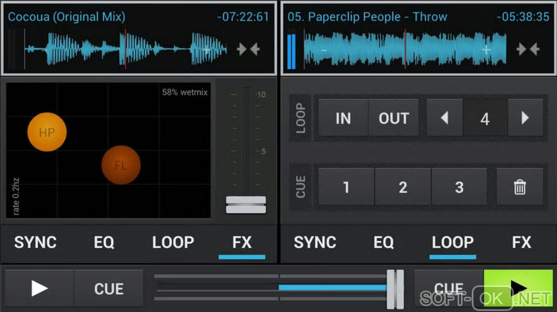557x312 pixels.
Task: Click the crossfader handle
Action: tap(395, 289)
